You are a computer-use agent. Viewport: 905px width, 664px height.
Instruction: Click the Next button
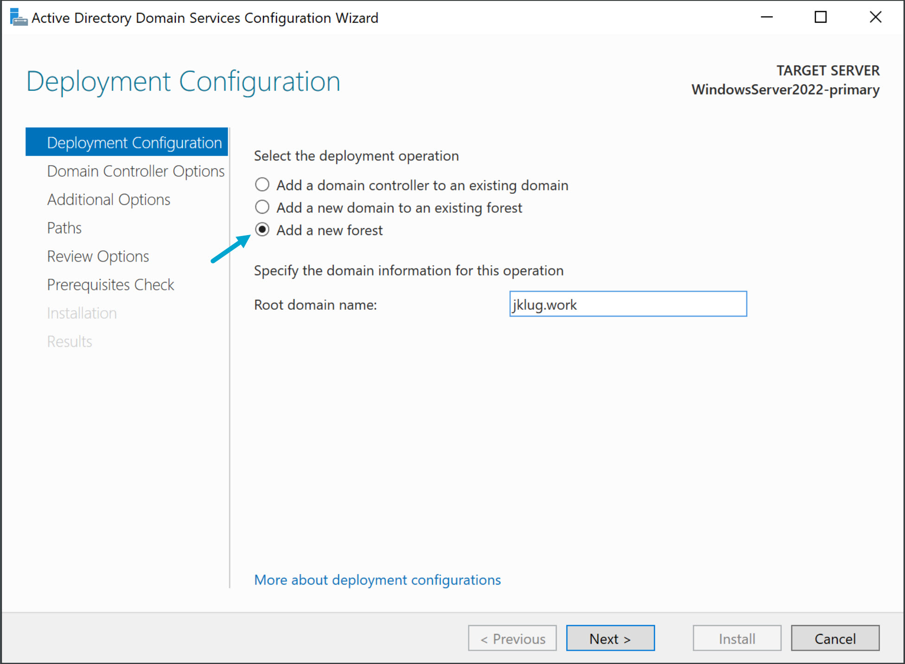pos(610,638)
